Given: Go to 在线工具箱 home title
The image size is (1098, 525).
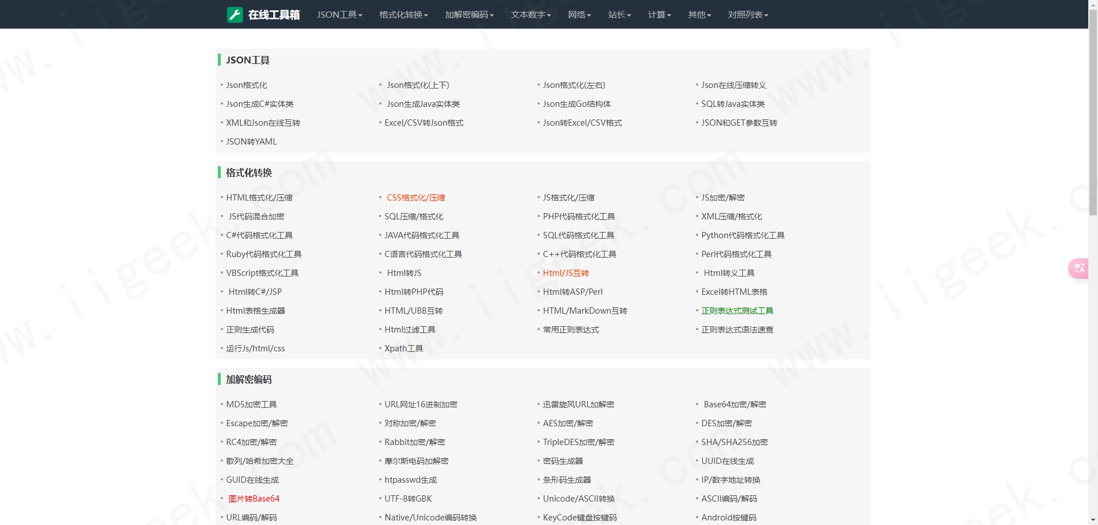Looking at the screenshot, I should pos(274,15).
